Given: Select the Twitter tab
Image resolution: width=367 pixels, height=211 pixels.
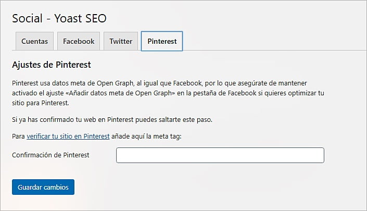Looking at the screenshot, I should [121, 41].
